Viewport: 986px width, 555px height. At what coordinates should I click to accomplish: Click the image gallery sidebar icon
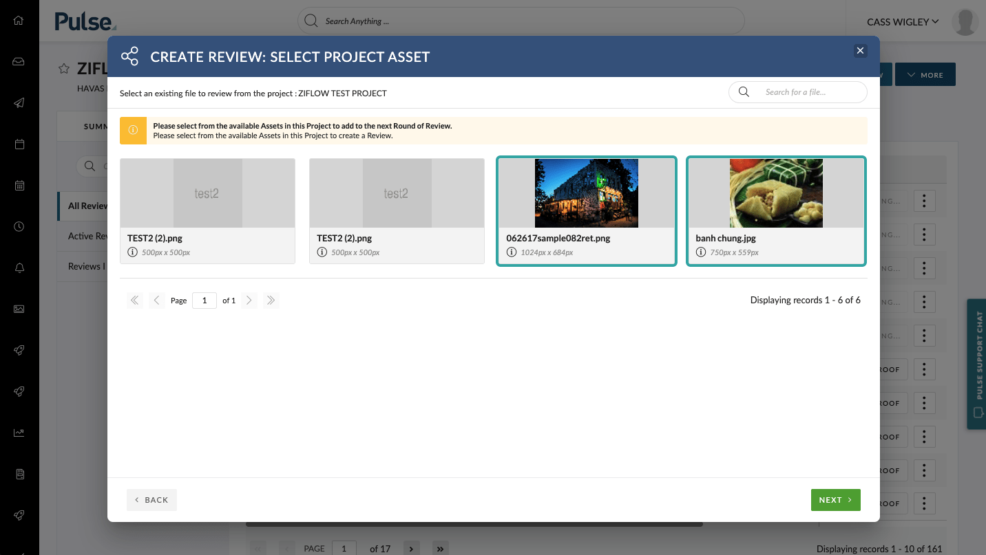[19, 309]
